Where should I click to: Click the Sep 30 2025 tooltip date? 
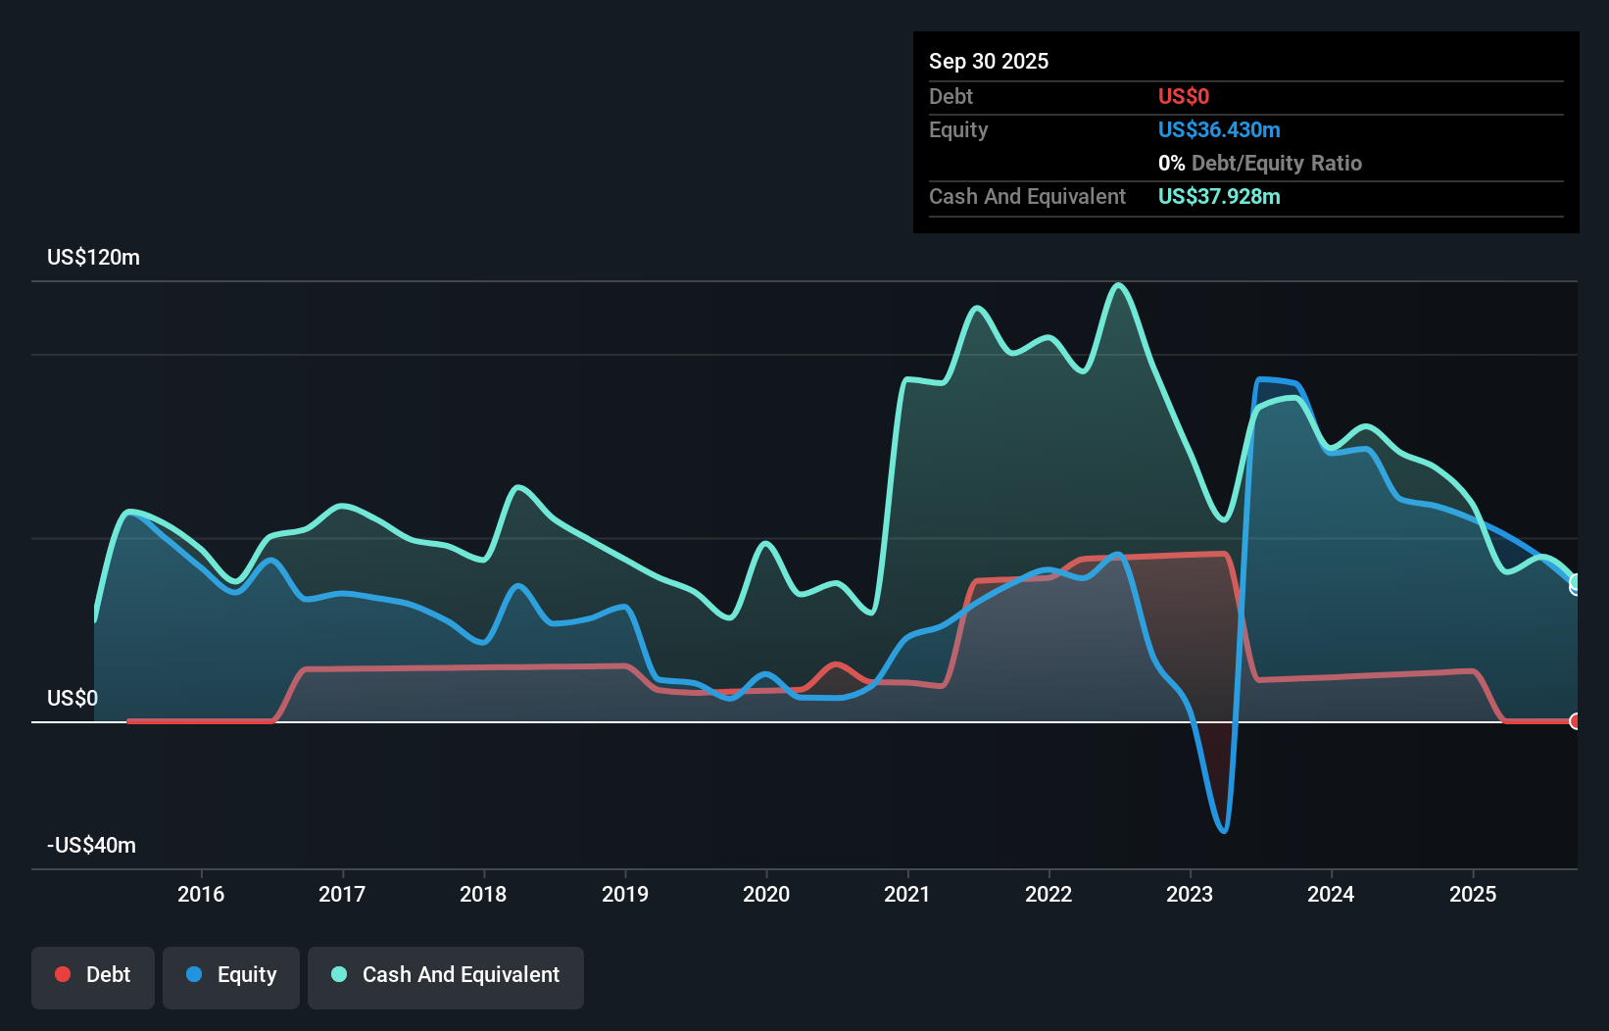(x=989, y=61)
